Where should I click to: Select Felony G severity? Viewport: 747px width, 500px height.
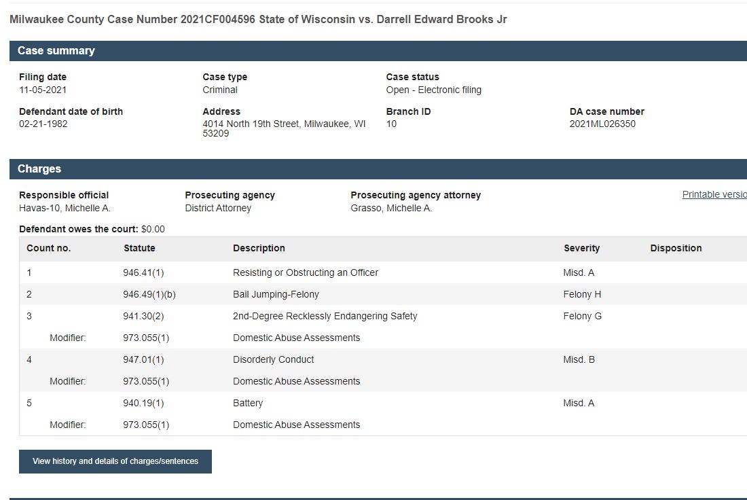tap(582, 317)
